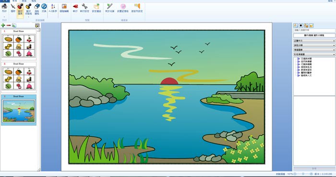Expand the first category tree item
This screenshot has width=336, height=177.
(299, 58)
